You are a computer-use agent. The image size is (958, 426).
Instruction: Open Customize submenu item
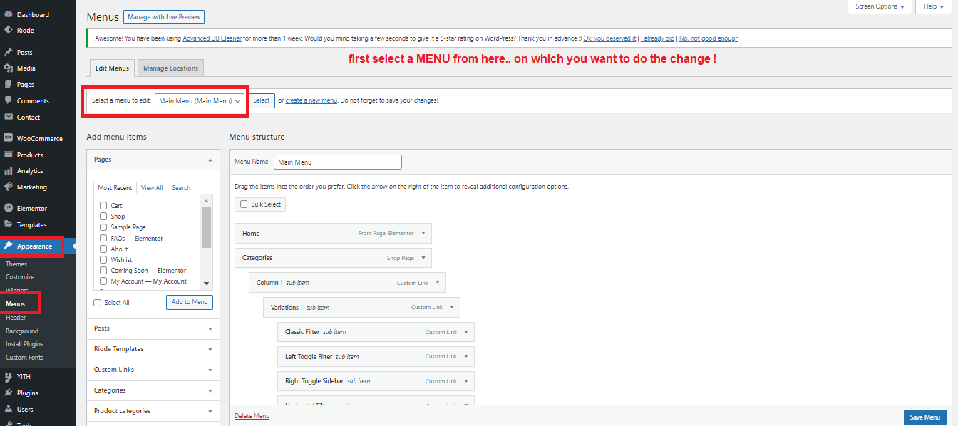tap(20, 277)
